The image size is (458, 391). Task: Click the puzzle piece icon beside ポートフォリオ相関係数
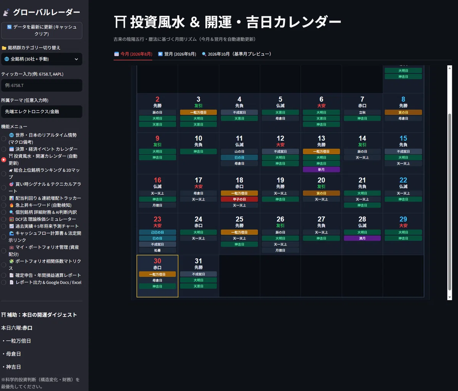click(x=11, y=261)
